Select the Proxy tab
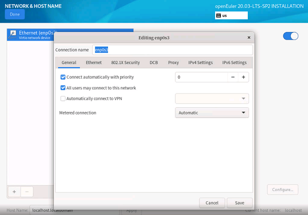 click(x=173, y=63)
